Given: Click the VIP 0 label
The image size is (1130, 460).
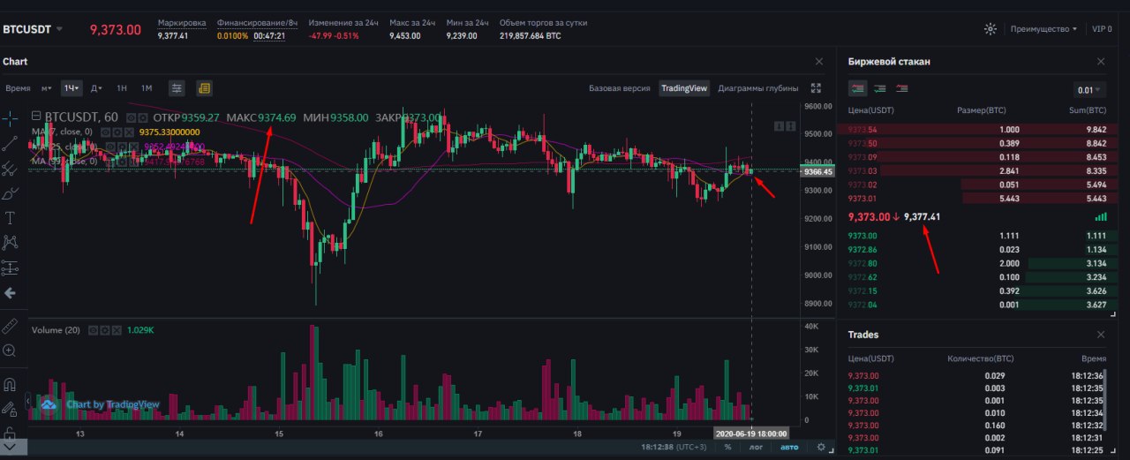Looking at the screenshot, I should click(1103, 29).
